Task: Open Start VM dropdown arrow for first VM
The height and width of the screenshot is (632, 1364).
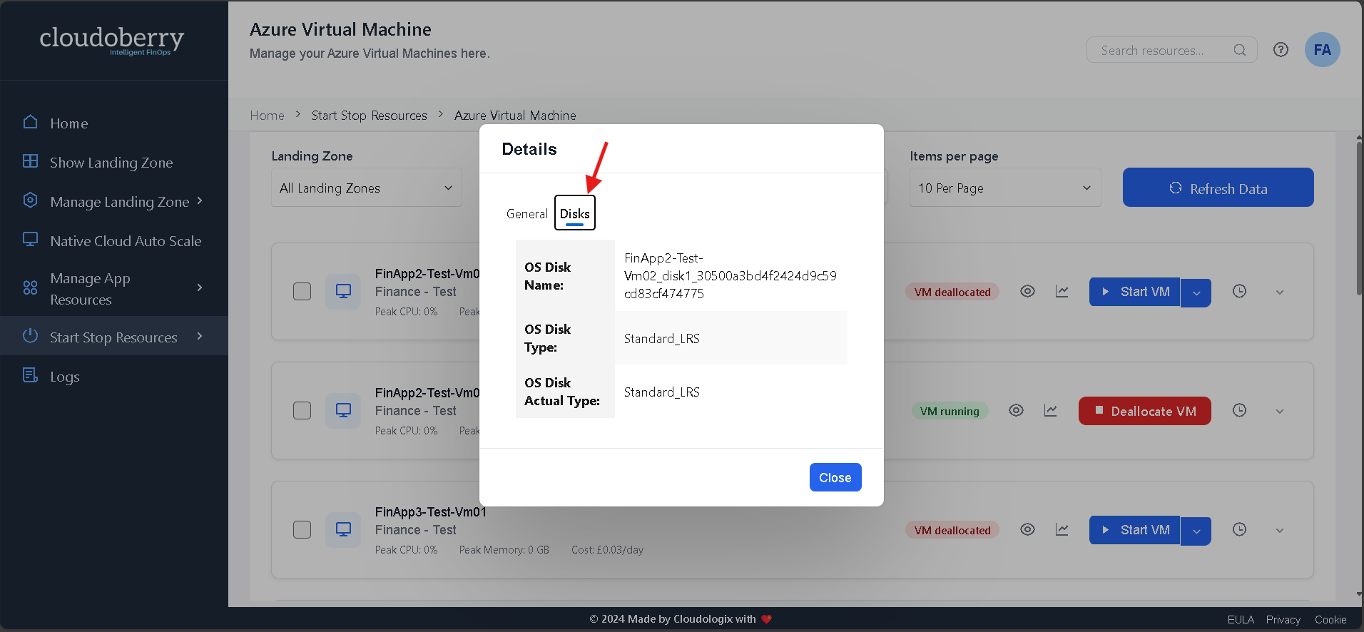Action: pos(1196,292)
